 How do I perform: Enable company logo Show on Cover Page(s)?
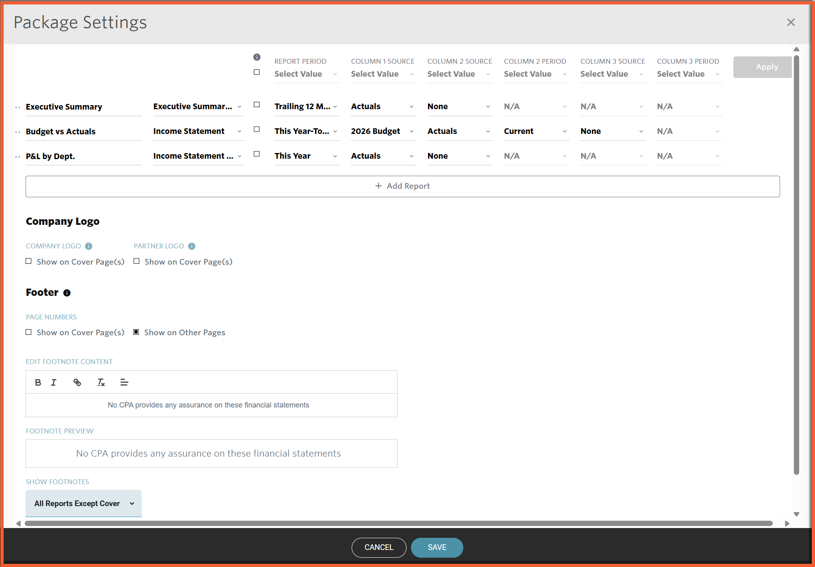click(x=29, y=261)
